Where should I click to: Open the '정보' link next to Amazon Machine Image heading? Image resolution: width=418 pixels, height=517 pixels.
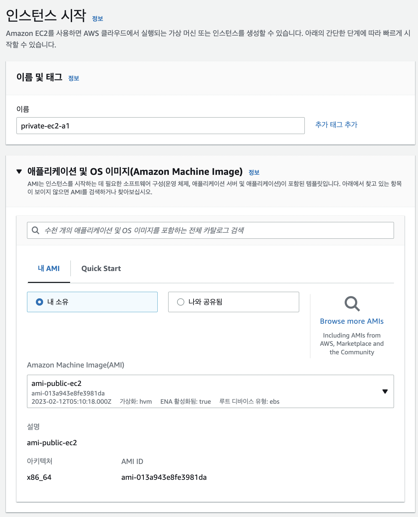click(254, 172)
